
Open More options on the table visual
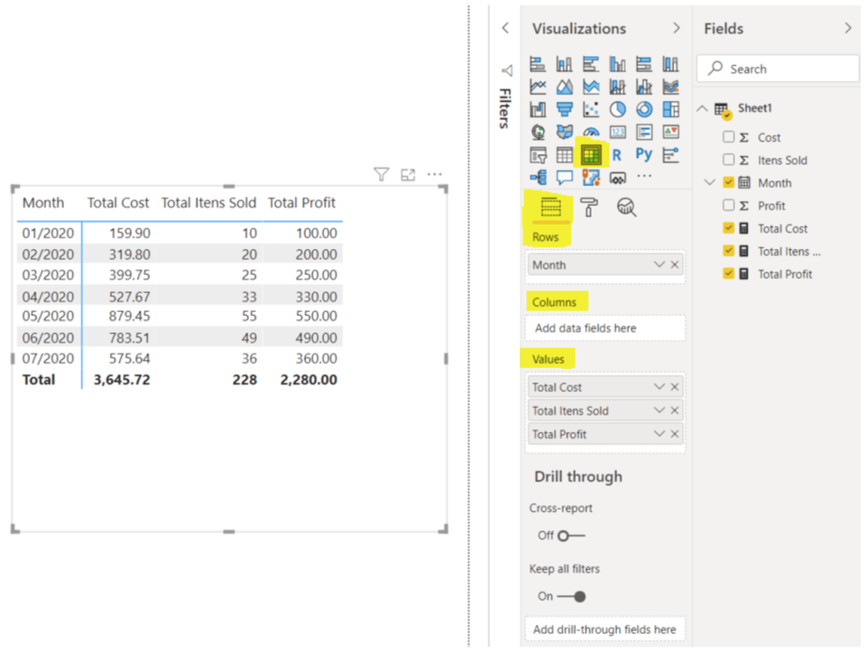[434, 174]
